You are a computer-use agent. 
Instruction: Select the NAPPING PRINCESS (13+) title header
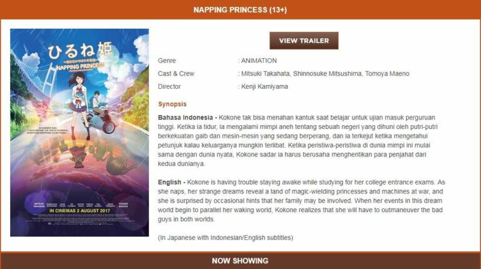(x=240, y=10)
